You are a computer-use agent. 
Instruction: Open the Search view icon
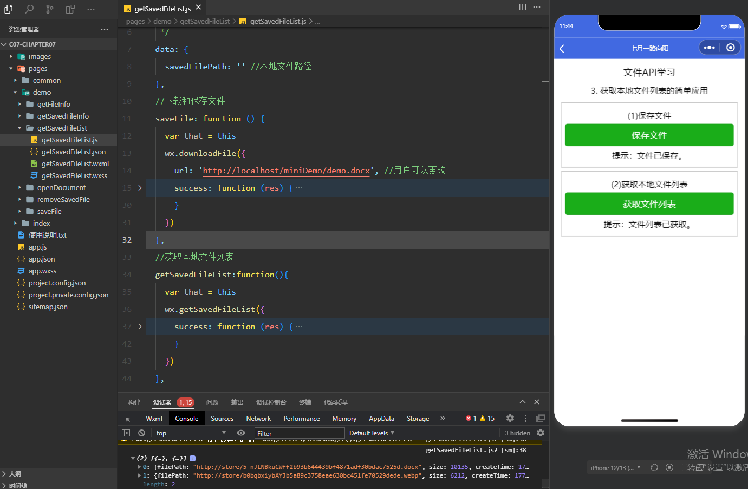29,9
